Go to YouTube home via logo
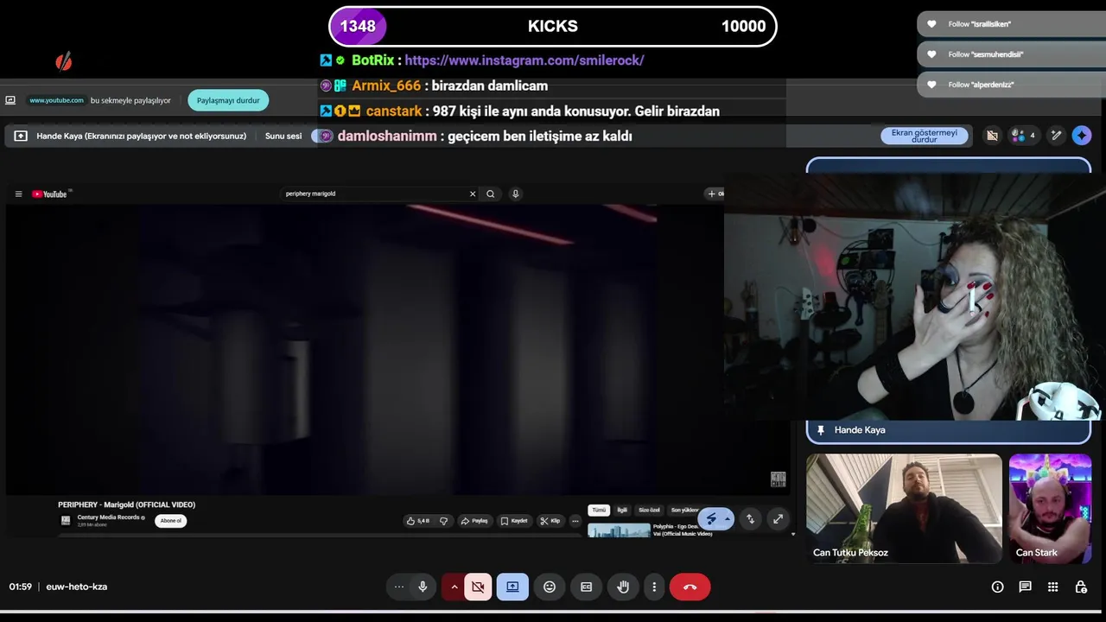Image resolution: width=1106 pixels, height=622 pixels. click(50, 194)
